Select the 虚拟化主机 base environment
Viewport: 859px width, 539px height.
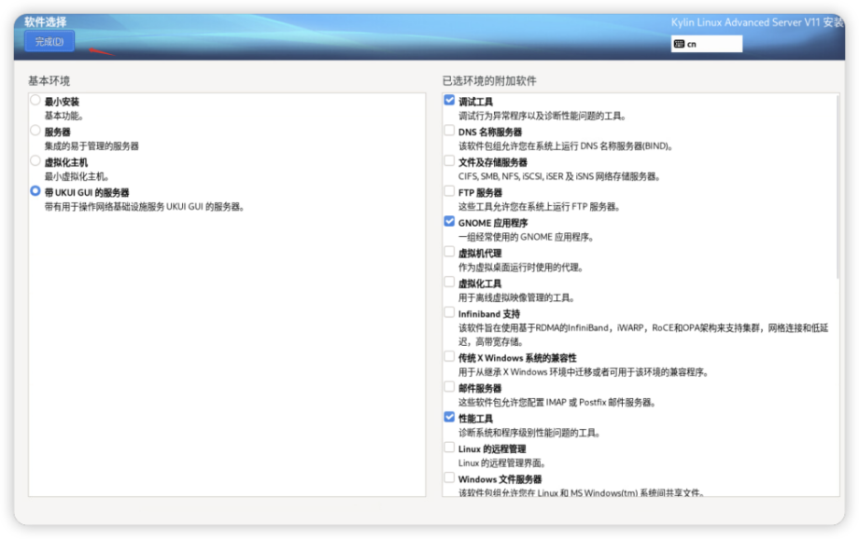(x=35, y=161)
